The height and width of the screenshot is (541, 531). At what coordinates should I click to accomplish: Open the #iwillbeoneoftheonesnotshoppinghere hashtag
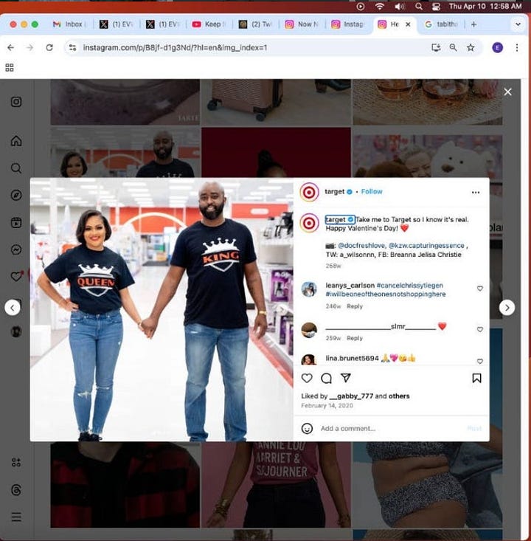pyautogui.click(x=386, y=294)
